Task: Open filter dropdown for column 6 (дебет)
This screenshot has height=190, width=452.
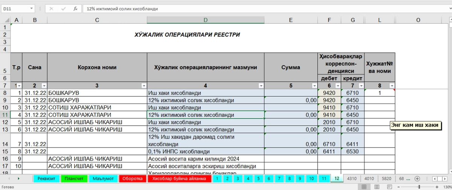Action: pyautogui.click(x=337, y=86)
